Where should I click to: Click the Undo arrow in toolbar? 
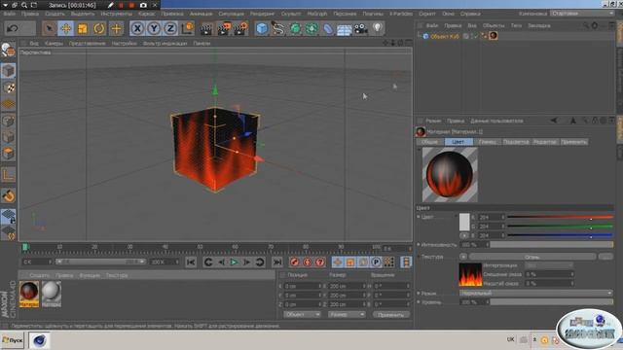point(13,28)
